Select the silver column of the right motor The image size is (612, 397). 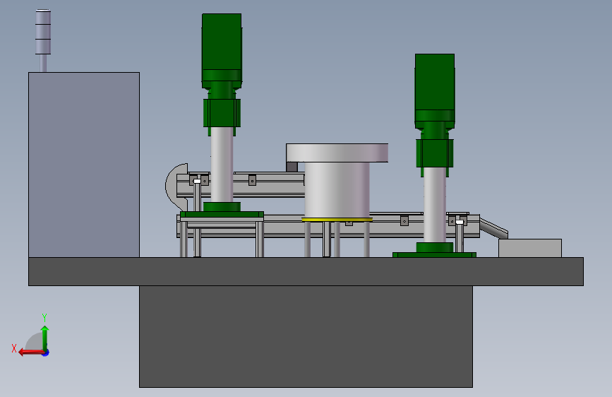click(x=434, y=205)
